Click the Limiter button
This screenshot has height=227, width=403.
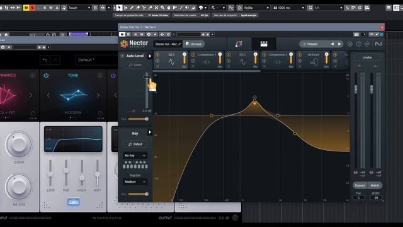(367, 57)
